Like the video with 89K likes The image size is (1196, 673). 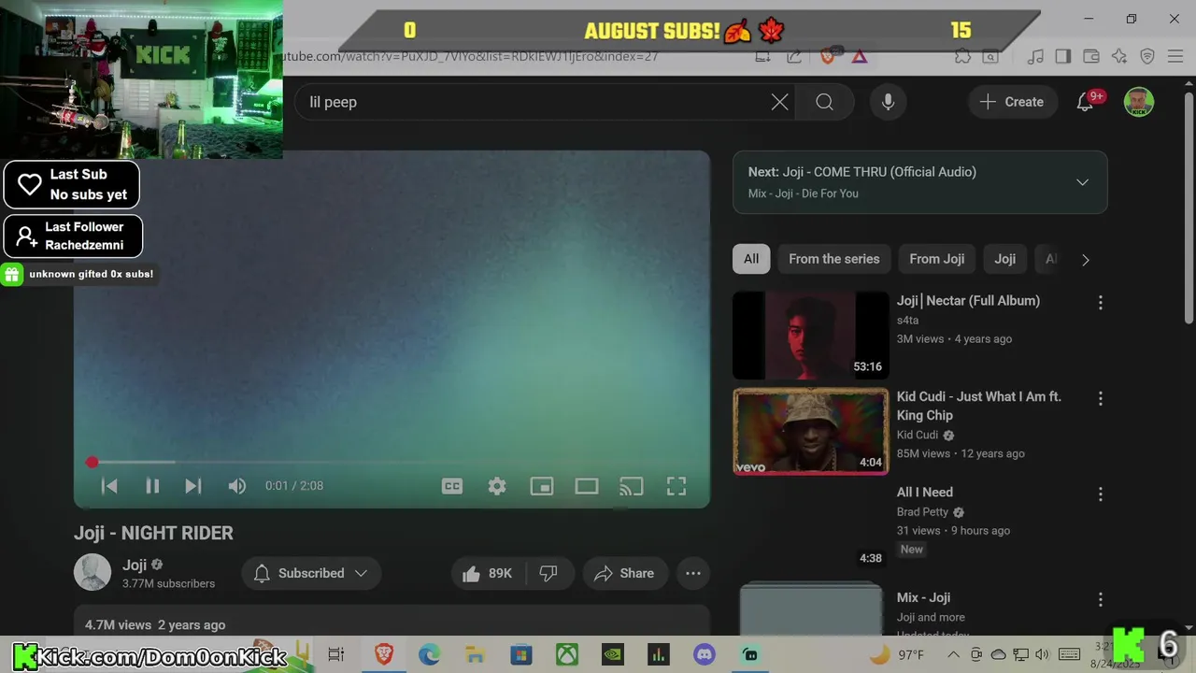(x=488, y=573)
